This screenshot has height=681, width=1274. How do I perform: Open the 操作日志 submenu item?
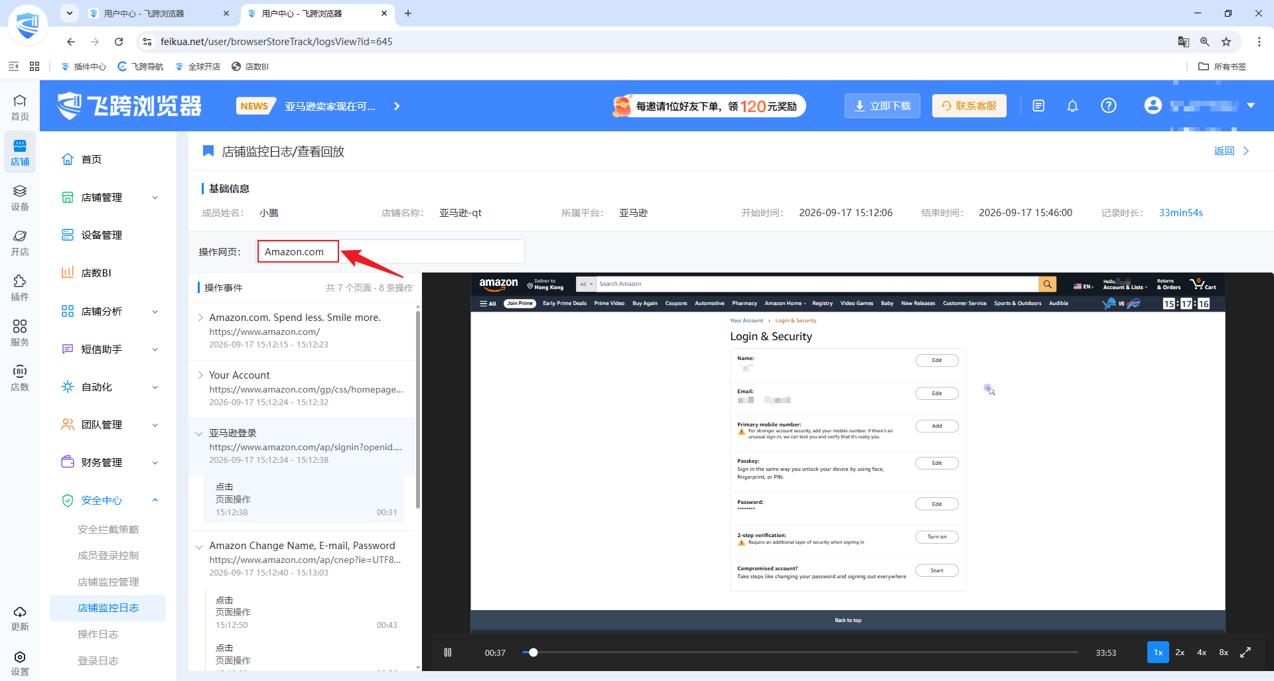tap(98, 635)
